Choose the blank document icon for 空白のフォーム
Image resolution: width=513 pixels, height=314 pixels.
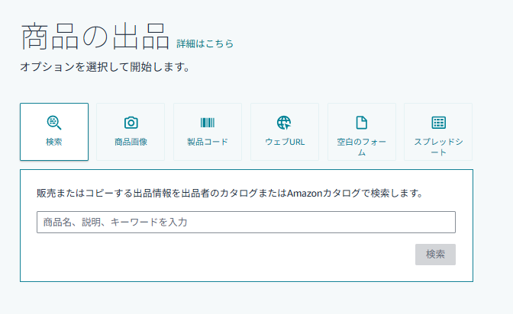(x=362, y=123)
